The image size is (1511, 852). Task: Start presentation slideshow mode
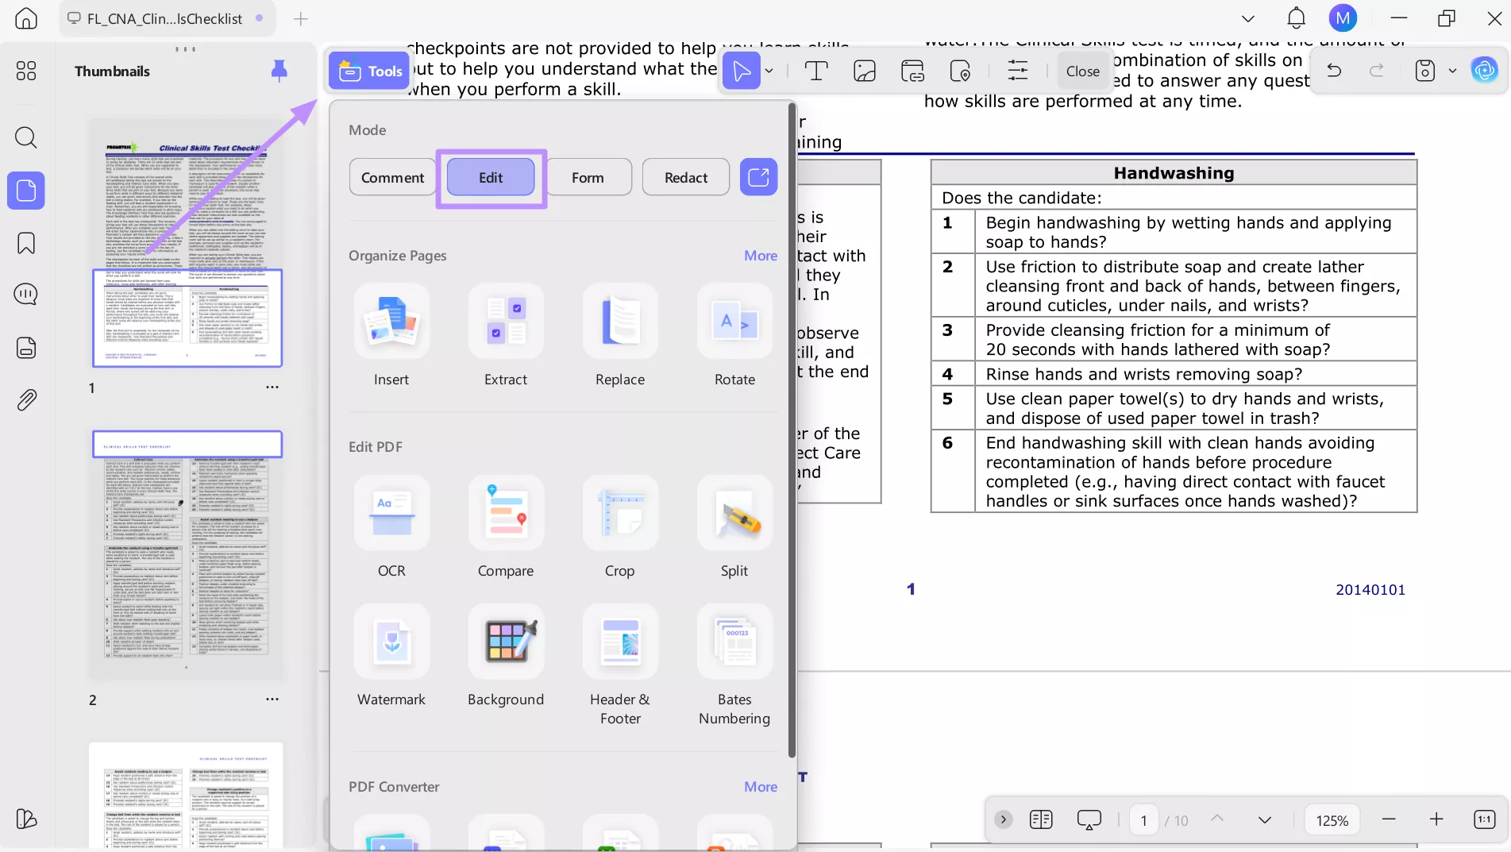pos(1089,819)
